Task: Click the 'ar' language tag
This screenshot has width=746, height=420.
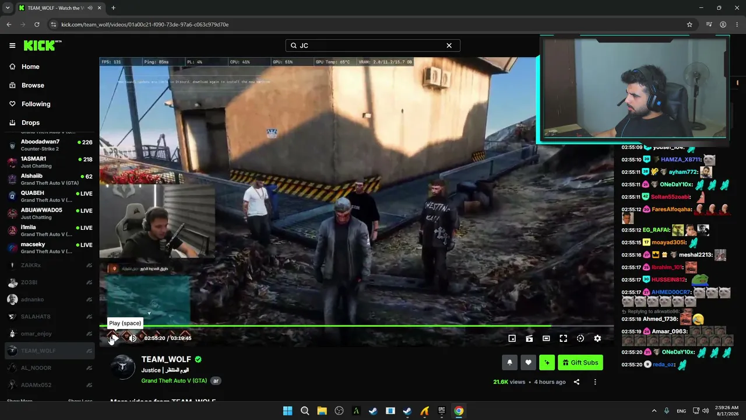Action: click(216, 381)
